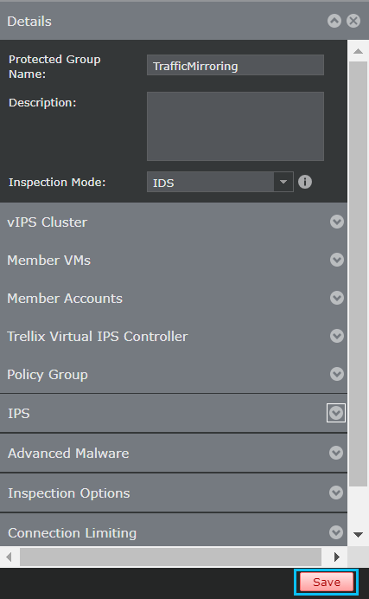Expand the Policy Group section
The image size is (369, 599).
[337, 374]
